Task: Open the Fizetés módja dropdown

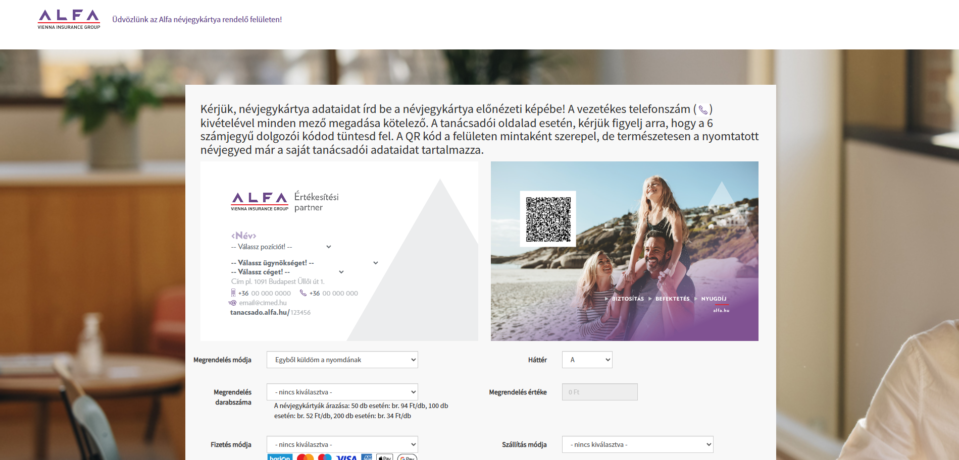Action: [x=342, y=444]
